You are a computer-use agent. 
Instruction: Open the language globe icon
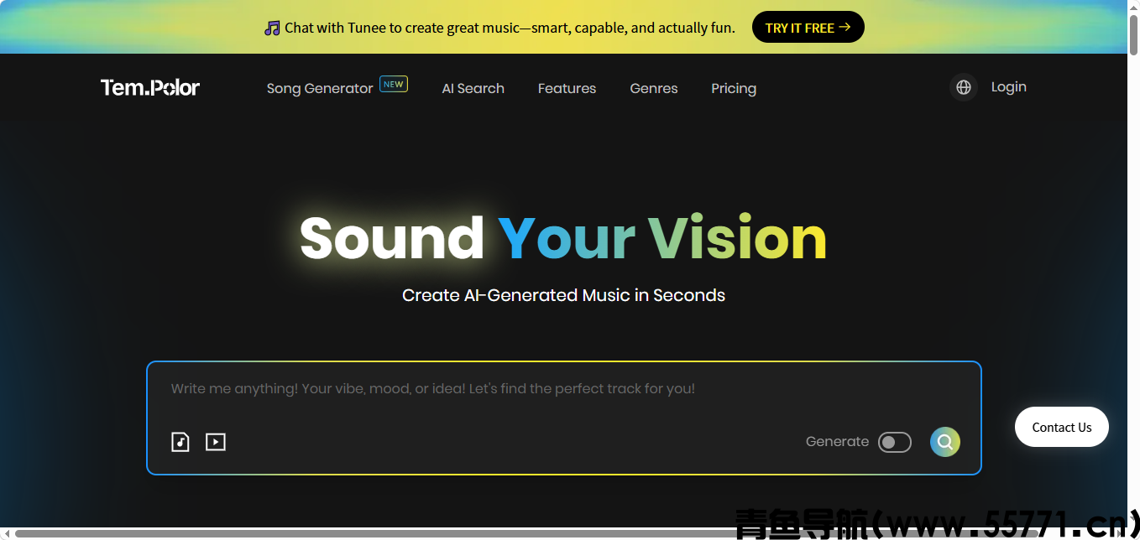click(x=964, y=87)
